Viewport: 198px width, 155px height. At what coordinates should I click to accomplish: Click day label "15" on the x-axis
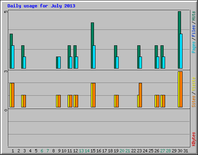coord(93,151)
